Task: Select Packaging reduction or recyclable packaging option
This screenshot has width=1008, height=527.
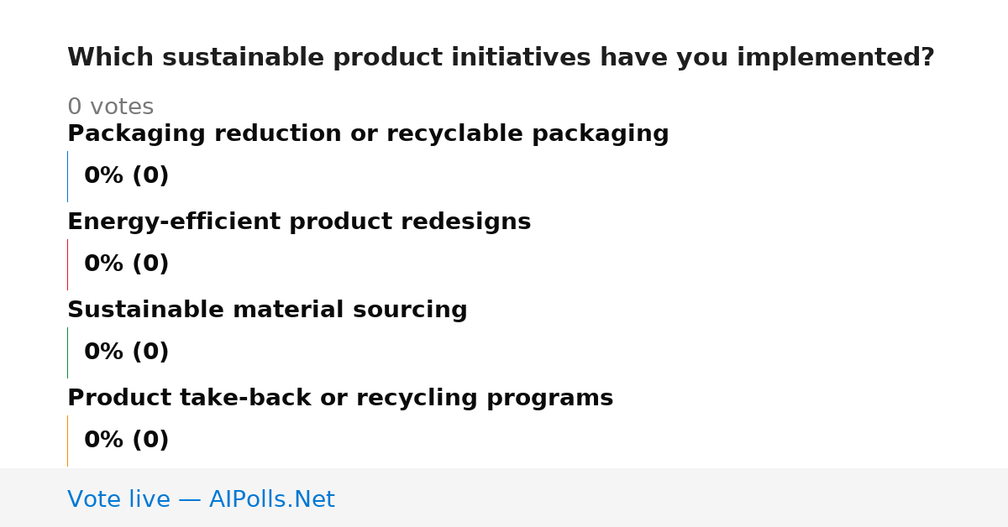Action: pos(368,134)
